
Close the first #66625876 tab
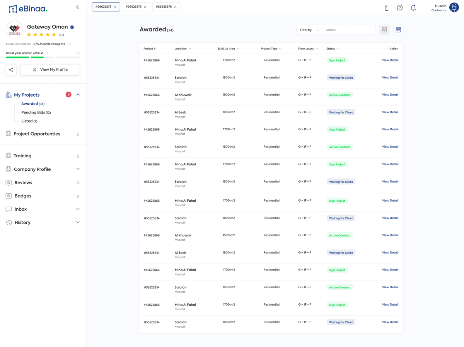click(x=115, y=7)
